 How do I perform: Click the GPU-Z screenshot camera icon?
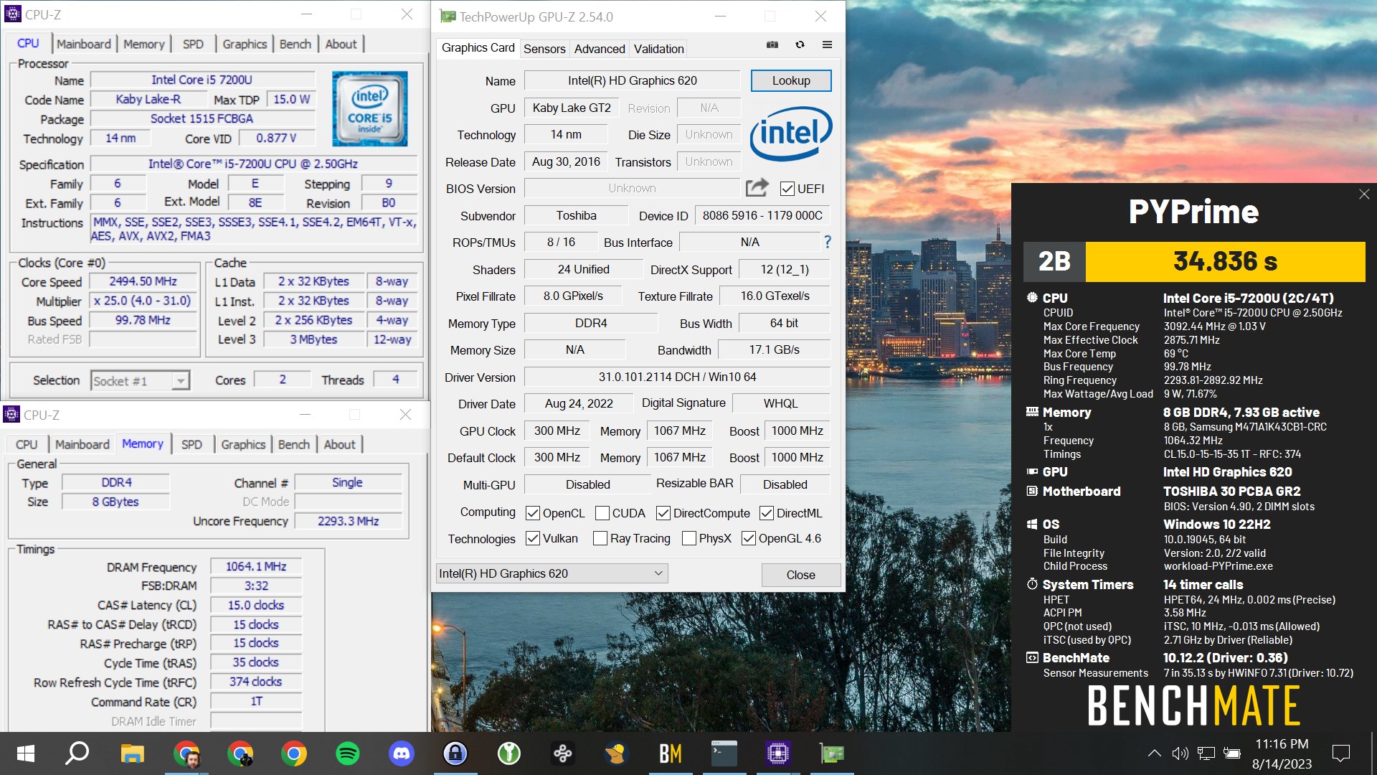(x=772, y=44)
